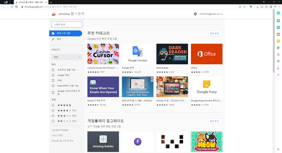Open the Full Page Screenshots FireShot card

[138, 87]
